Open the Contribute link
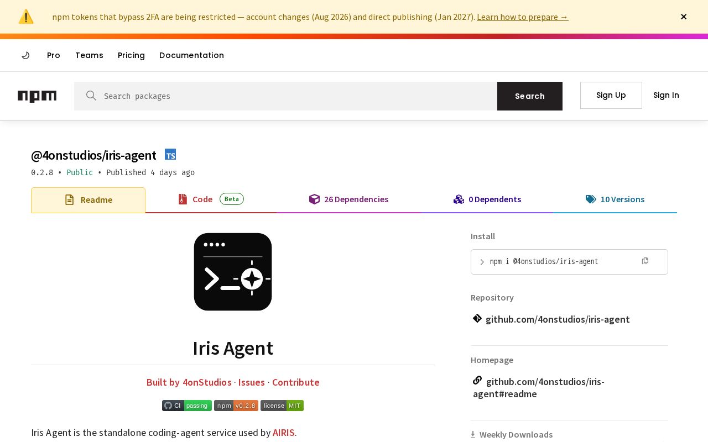 296,382
